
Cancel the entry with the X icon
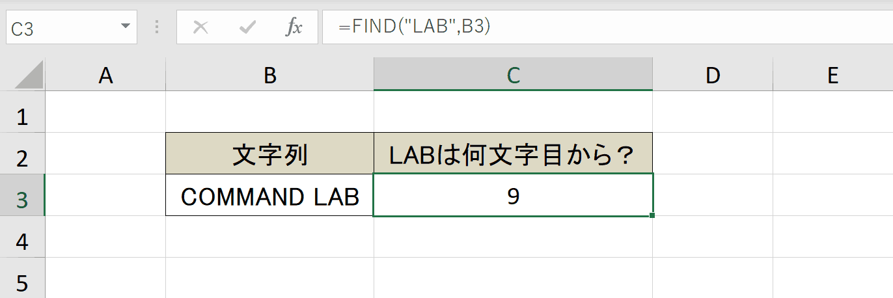[x=201, y=27]
